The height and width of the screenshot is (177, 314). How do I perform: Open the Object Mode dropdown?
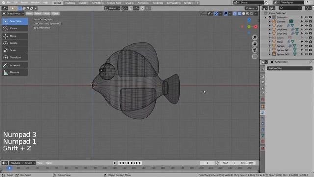click(13, 13)
